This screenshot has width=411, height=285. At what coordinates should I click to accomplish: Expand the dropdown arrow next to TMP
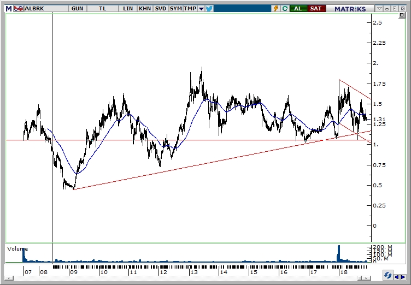click(201, 9)
